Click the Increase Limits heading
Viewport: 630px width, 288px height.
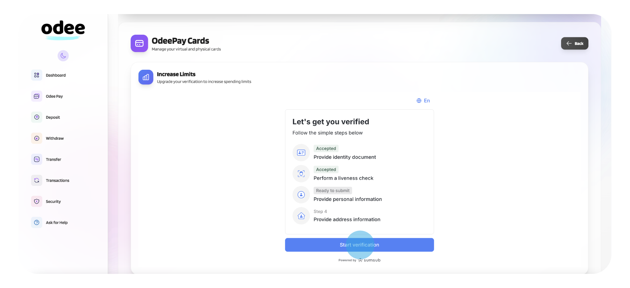tap(176, 74)
